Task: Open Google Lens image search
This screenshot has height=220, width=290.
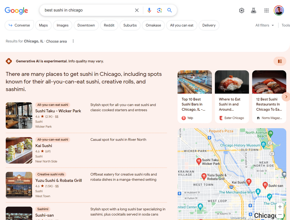Action: (x=159, y=10)
